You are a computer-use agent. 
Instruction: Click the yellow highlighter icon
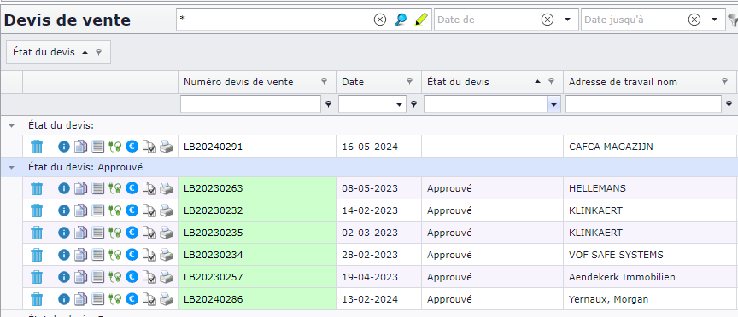[x=421, y=20]
